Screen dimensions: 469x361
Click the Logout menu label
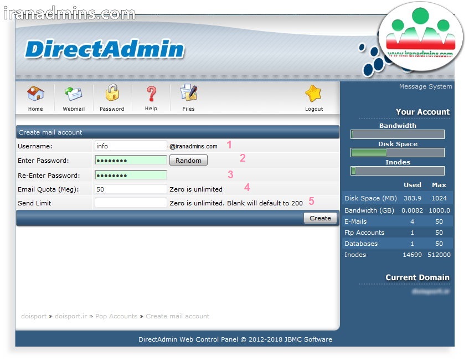click(x=314, y=109)
